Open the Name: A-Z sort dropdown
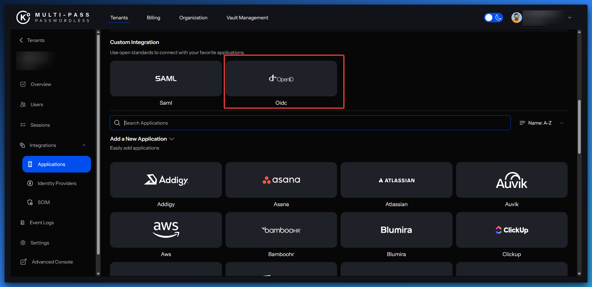Viewport: 592px width, 287px height. (541, 123)
